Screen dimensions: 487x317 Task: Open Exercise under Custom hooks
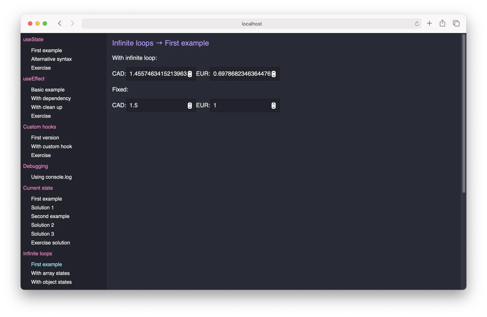pyautogui.click(x=41, y=155)
